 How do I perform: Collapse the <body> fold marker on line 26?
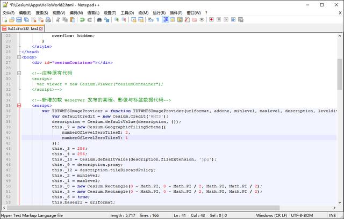(19, 57)
